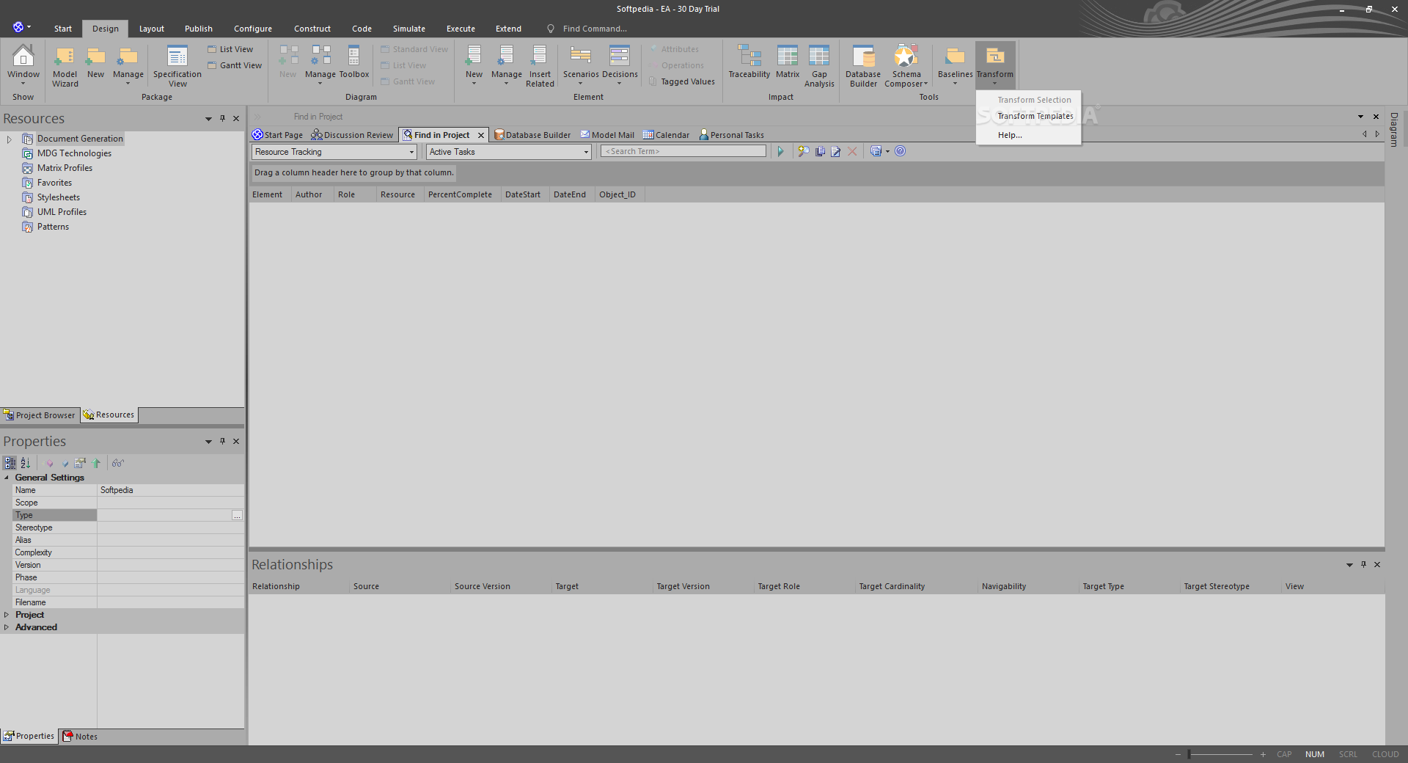Launch Gap Analysis
1408x763 pixels.
819,66
